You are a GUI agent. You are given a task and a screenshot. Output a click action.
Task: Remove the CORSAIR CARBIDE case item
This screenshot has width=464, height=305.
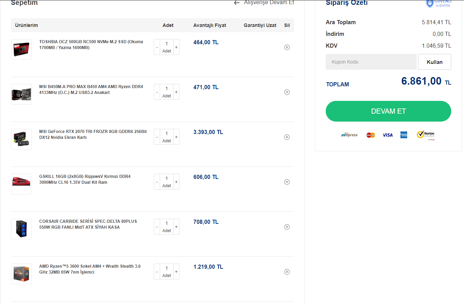[x=287, y=227]
